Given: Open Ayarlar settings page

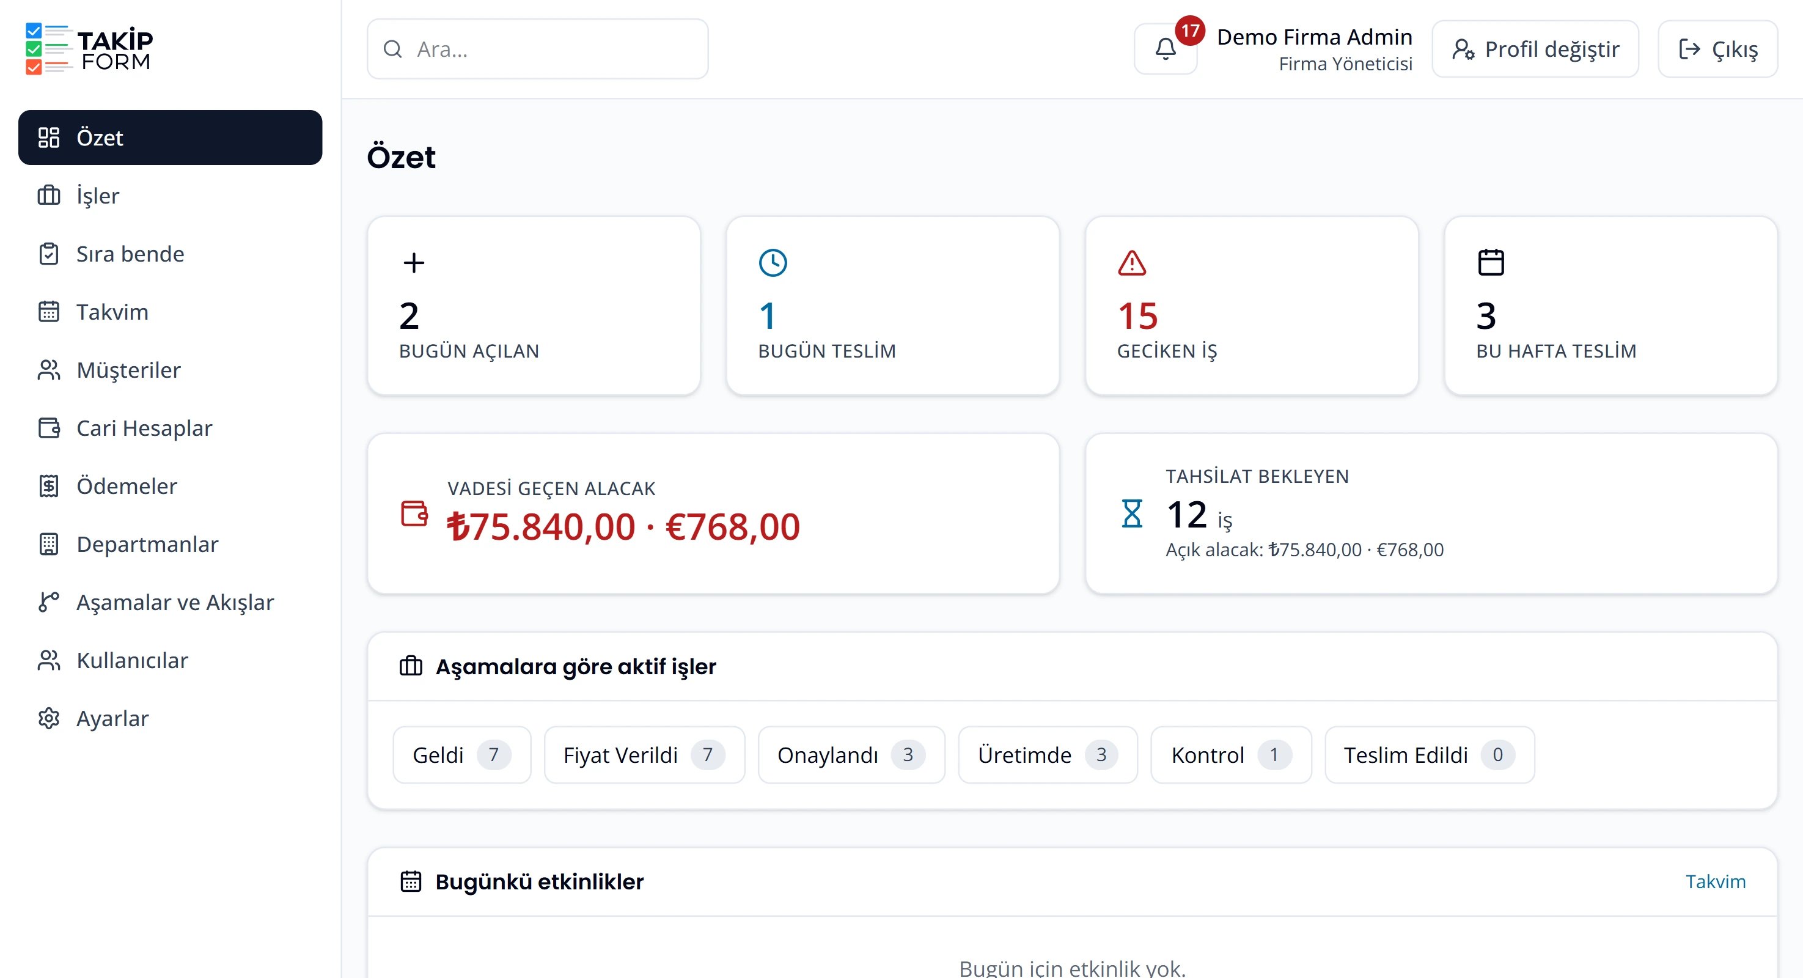Looking at the screenshot, I should click(170, 718).
